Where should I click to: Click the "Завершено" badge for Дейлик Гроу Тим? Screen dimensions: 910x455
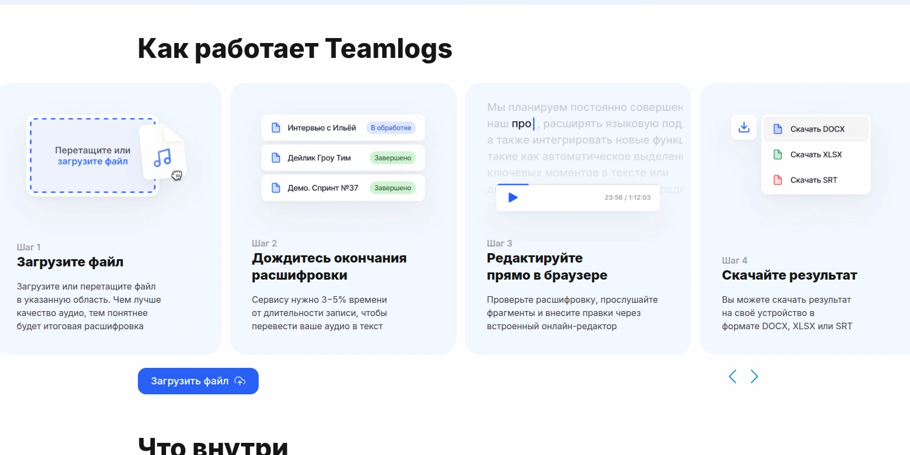393,158
